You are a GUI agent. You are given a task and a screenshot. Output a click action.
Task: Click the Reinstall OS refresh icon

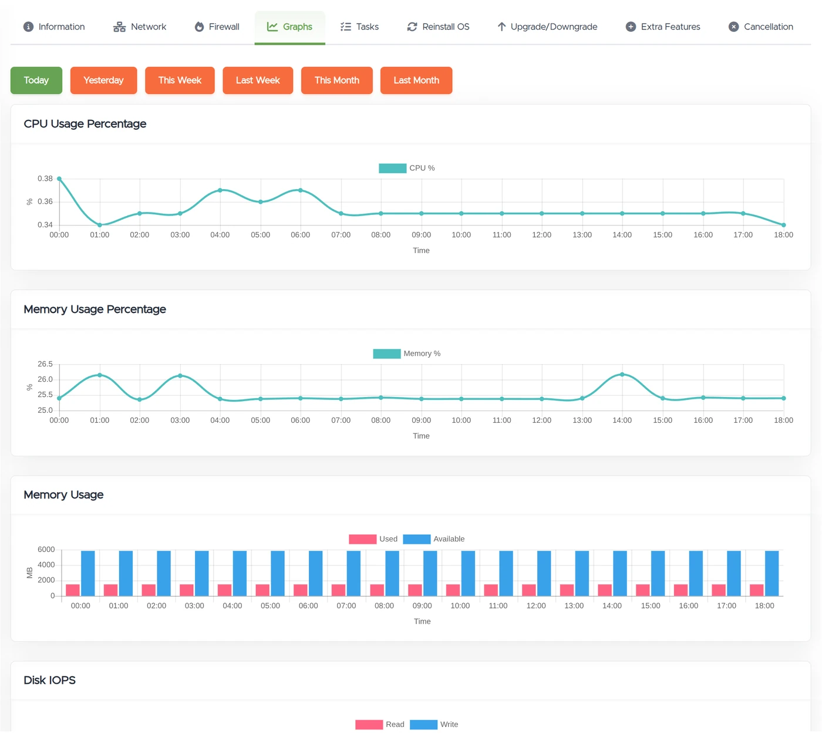412,27
